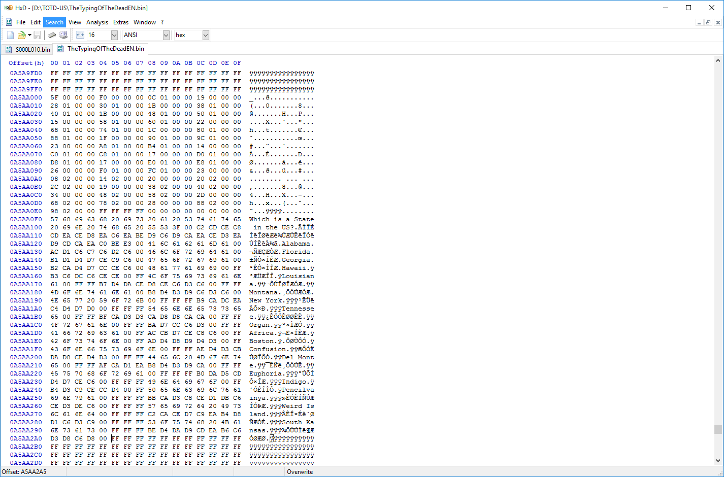
Task: Click the Offset(h) column header
Action: click(26, 63)
